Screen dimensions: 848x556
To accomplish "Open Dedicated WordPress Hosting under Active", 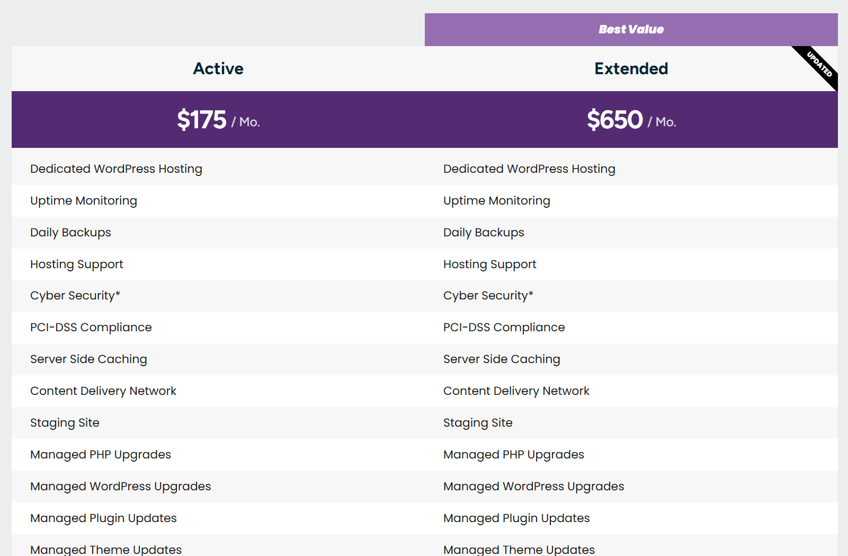I will pos(116,169).
